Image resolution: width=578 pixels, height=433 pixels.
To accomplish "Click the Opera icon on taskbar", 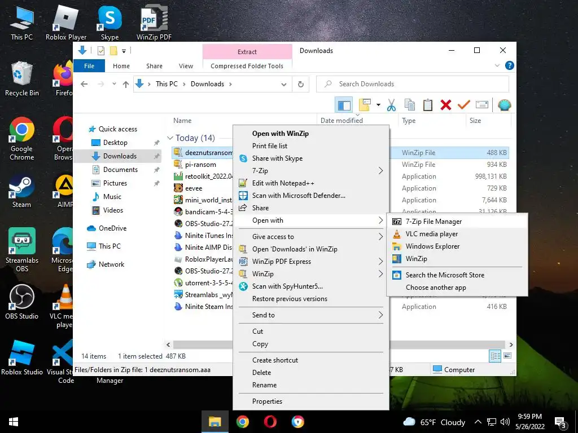I will [270, 422].
